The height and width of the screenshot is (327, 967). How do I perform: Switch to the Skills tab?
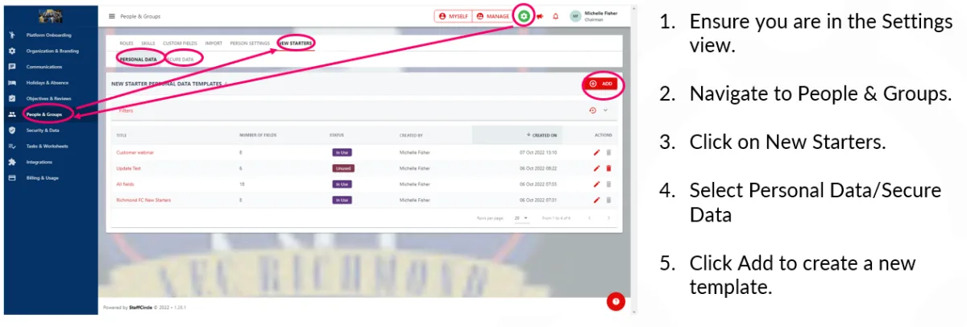tap(148, 43)
